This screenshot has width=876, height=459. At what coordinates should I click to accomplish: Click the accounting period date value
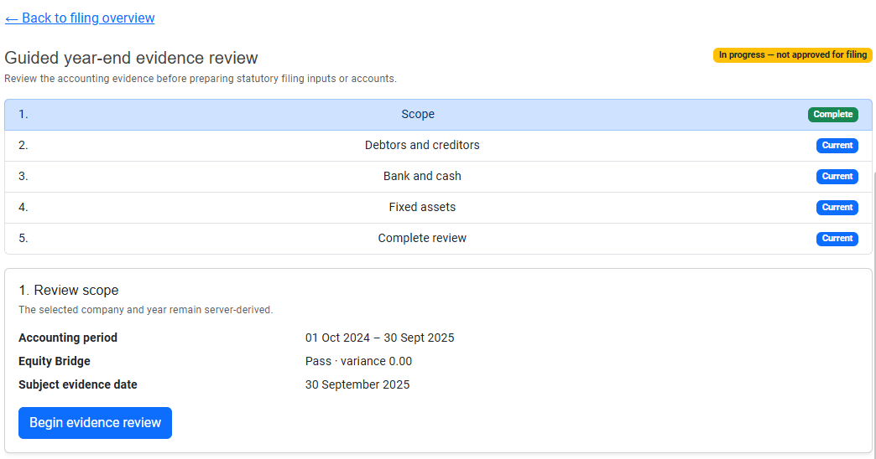coord(379,338)
